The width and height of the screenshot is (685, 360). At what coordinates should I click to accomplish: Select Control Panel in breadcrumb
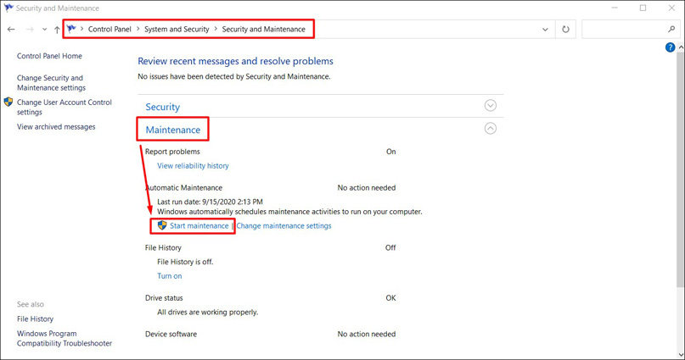pos(109,29)
